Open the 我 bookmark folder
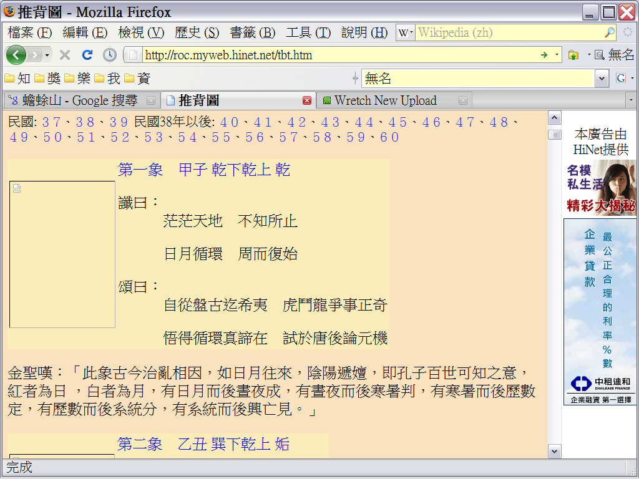 pos(107,78)
